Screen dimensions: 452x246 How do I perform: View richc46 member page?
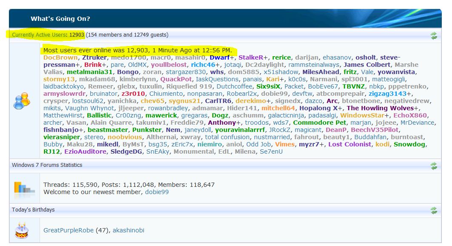pyautogui.click(x=203, y=65)
